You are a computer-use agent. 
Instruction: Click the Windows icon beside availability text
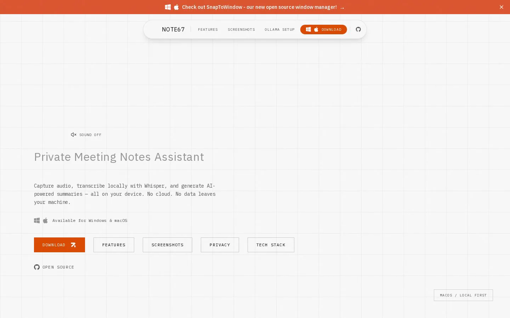pos(37,220)
